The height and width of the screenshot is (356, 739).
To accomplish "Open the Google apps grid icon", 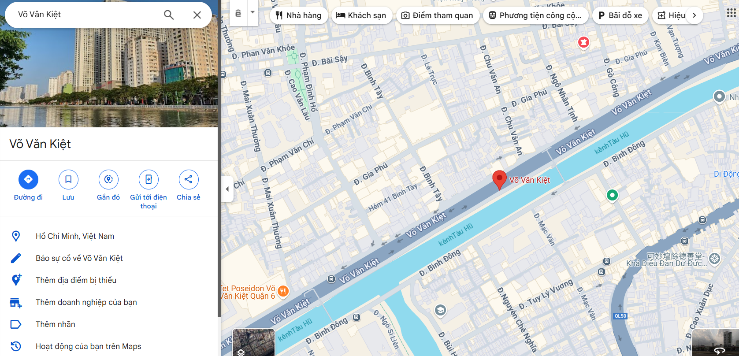I will tap(731, 13).
